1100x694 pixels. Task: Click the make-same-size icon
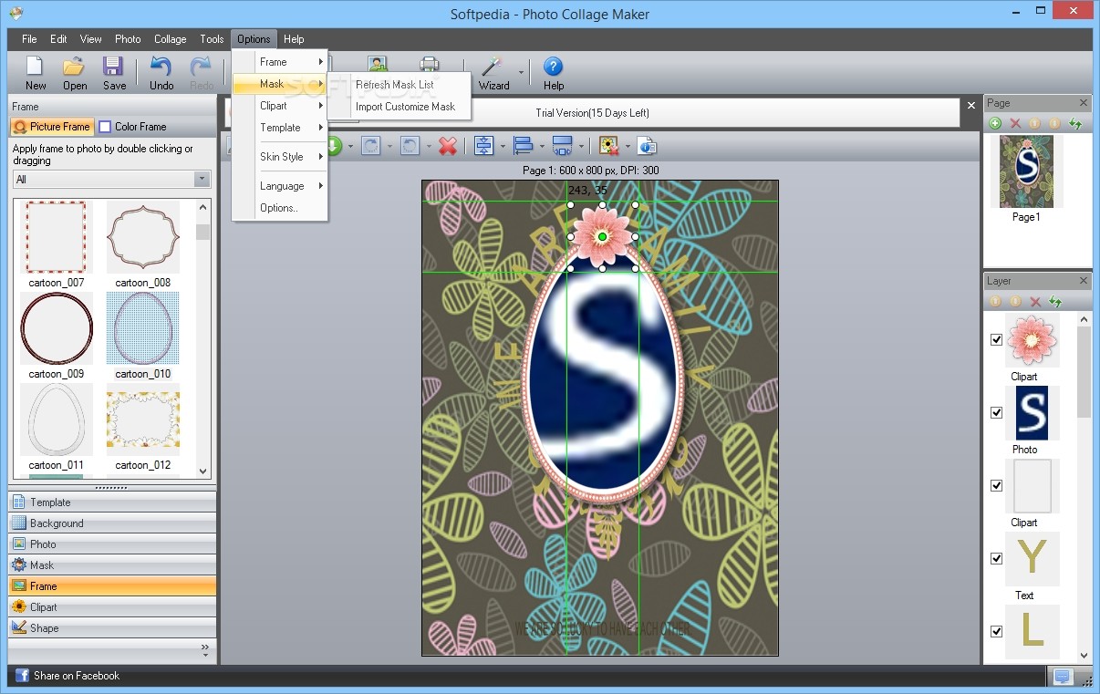pos(562,146)
